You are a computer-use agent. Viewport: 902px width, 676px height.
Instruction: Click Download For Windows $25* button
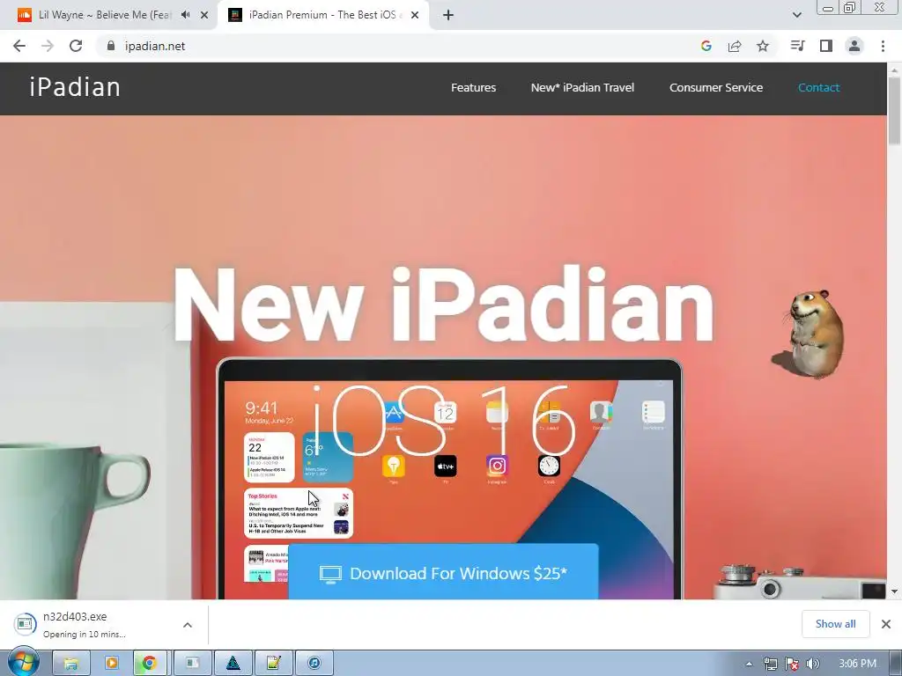tap(443, 572)
